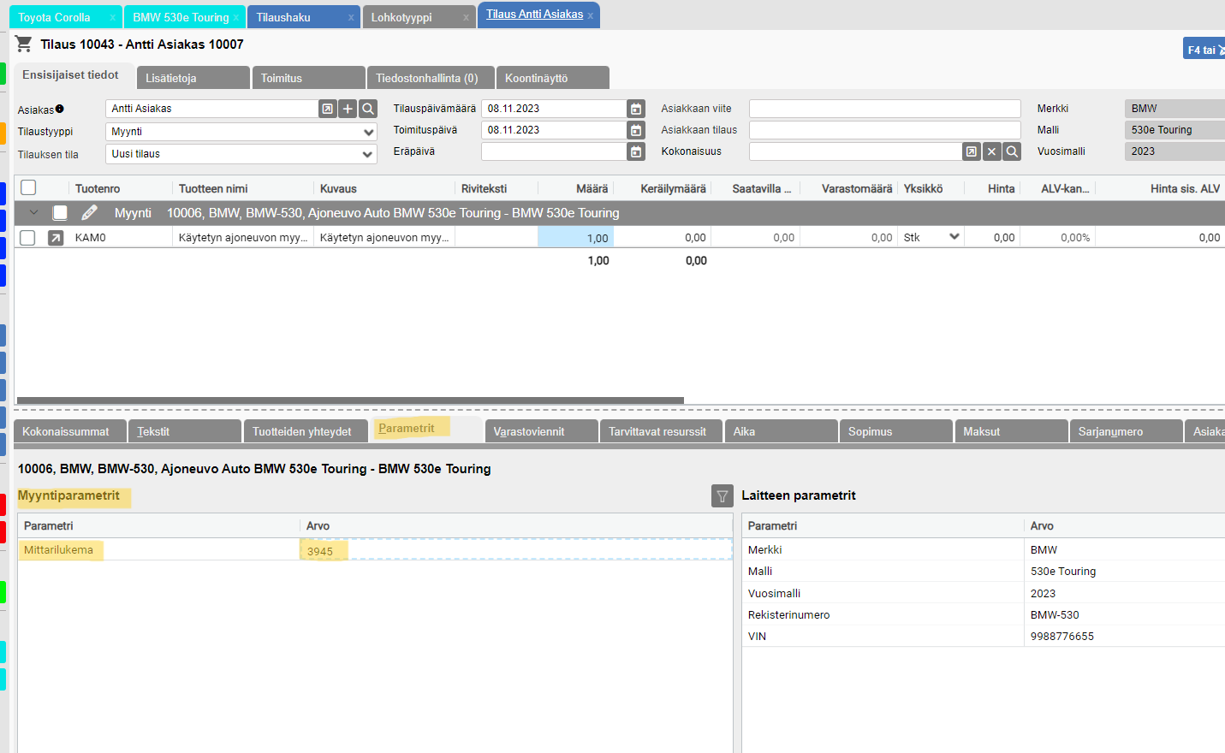Screen dimensions: 1225x753
Task: Open Tiedostonhallinta (0) tab
Action: (x=431, y=78)
